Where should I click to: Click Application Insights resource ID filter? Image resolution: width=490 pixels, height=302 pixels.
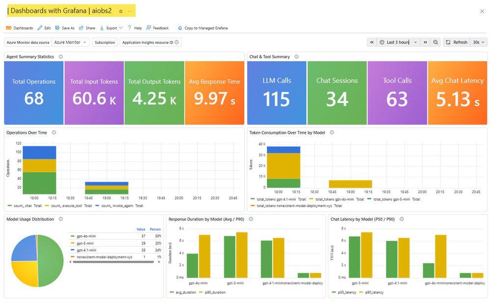click(150, 43)
